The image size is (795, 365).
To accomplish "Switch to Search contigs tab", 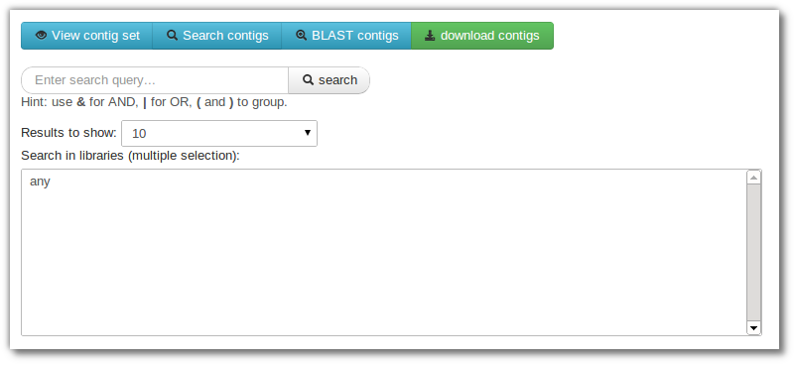I will tap(217, 36).
